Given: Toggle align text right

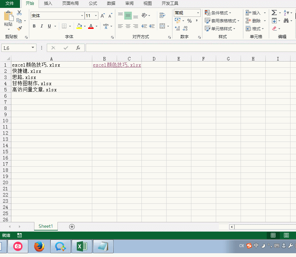Looking at the screenshot, I should point(136,26).
